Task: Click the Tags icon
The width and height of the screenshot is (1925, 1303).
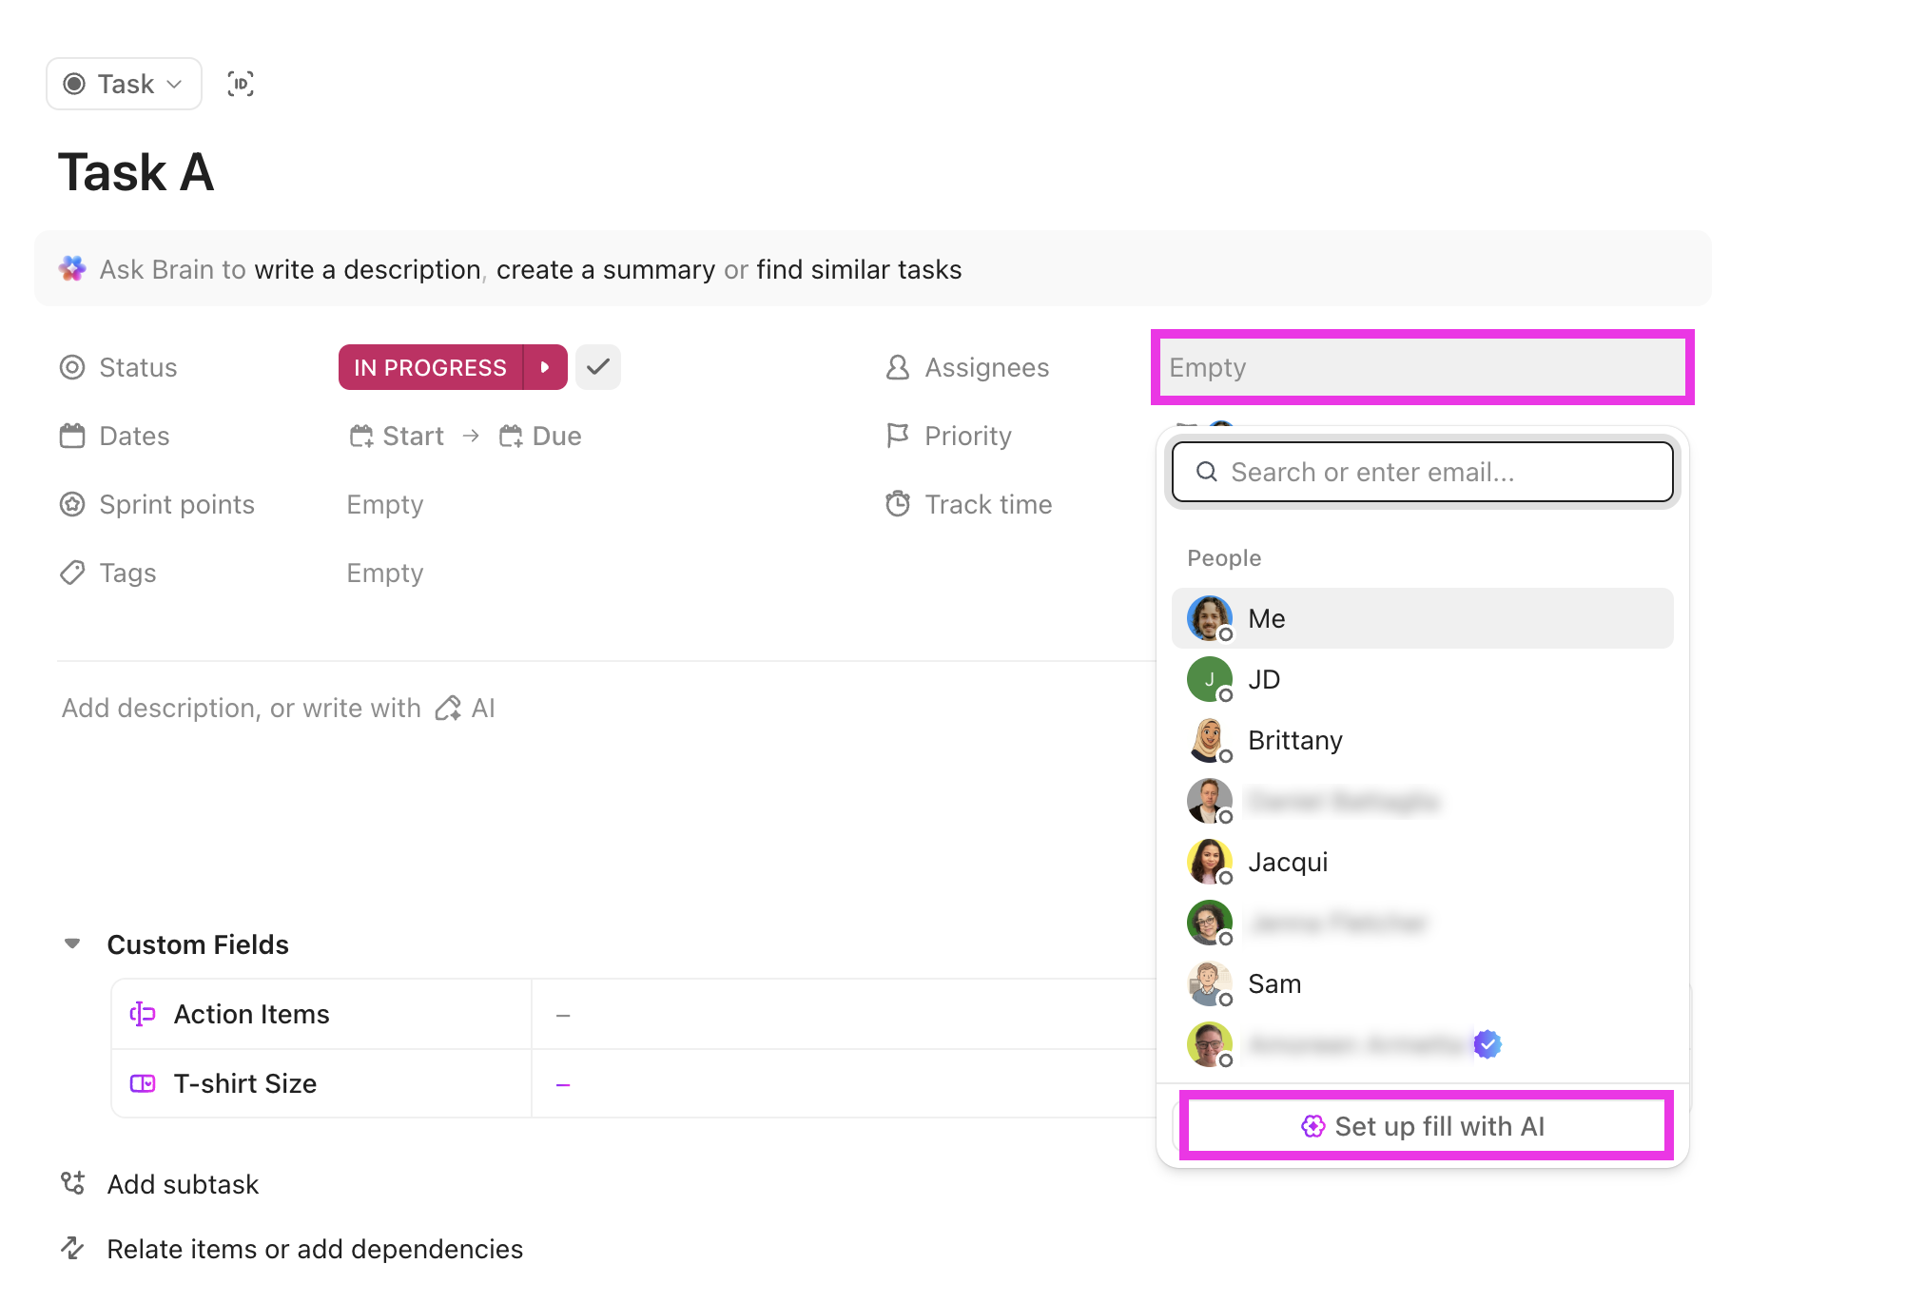Action: pyautogui.click(x=72, y=573)
